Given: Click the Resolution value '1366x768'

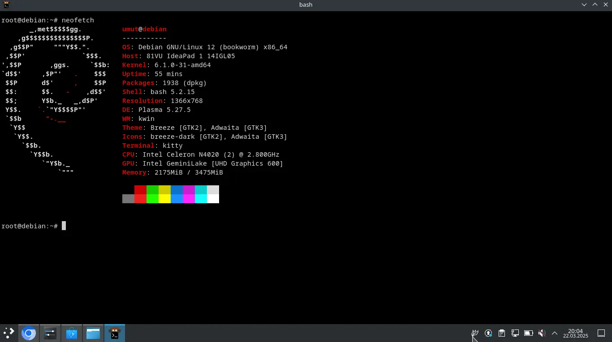Looking at the screenshot, I should [x=187, y=101].
